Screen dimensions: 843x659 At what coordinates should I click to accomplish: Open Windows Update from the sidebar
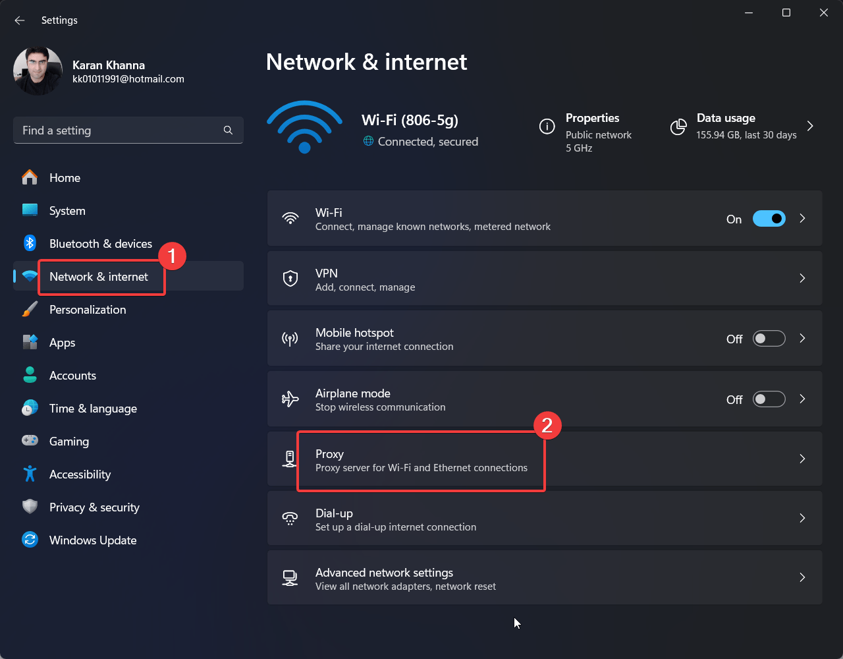[x=92, y=540]
